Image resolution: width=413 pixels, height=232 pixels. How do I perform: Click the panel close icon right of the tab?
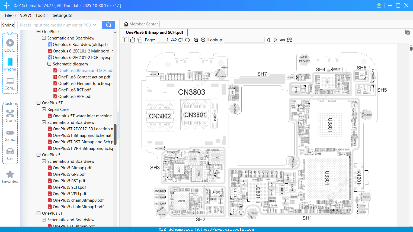pyautogui.click(x=408, y=32)
